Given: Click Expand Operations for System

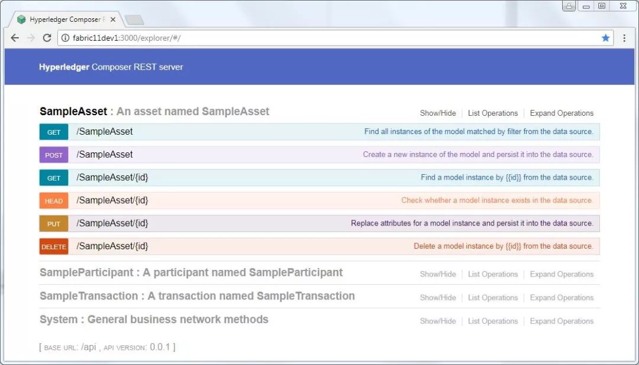Looking at the screenshot, I should tap(561, 321).
